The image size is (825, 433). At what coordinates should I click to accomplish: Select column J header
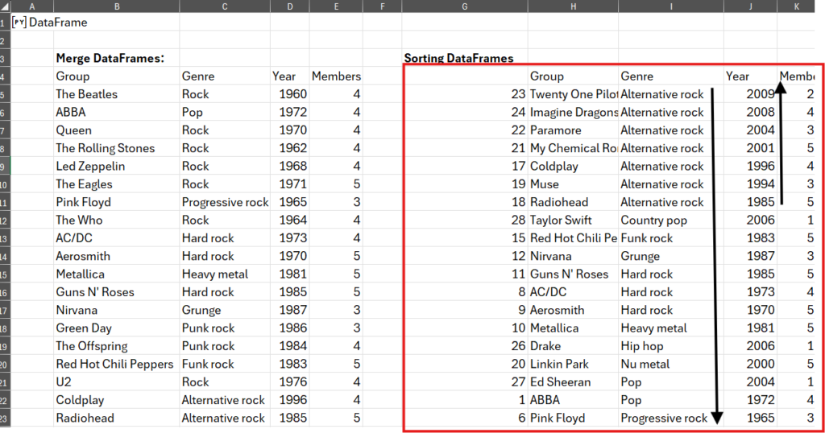[751, 6]
